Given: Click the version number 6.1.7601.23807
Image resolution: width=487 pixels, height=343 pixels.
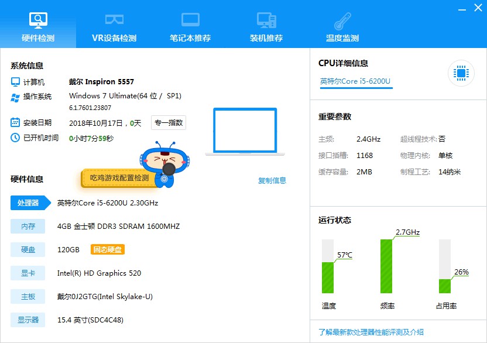Looking at the screenshot, I should click(90, 108).
